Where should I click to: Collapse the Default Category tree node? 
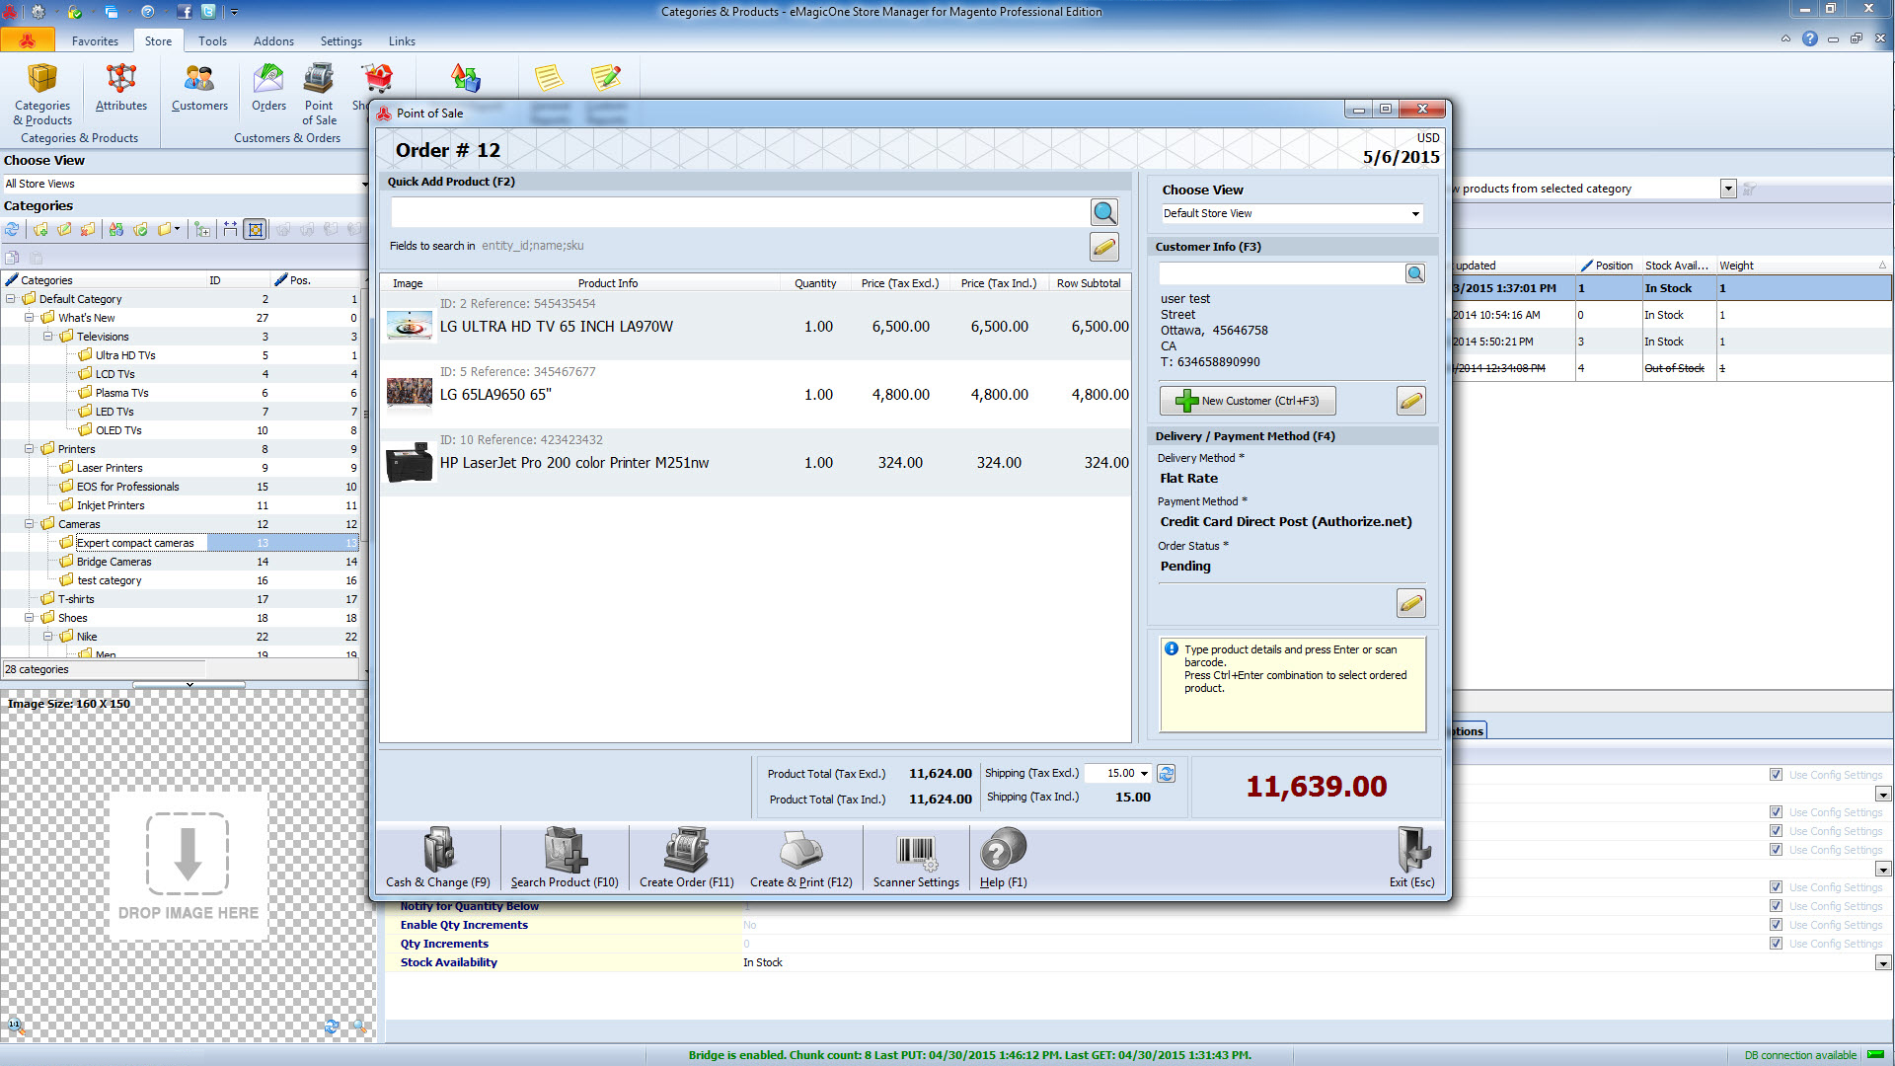click(x=11, y=299)
